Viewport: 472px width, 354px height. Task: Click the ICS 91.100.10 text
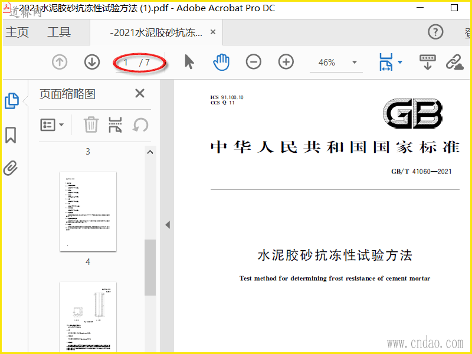227,97
